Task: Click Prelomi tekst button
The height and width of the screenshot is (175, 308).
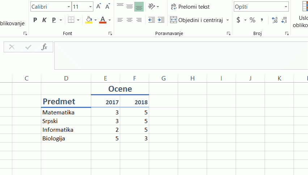Action: 190,6
